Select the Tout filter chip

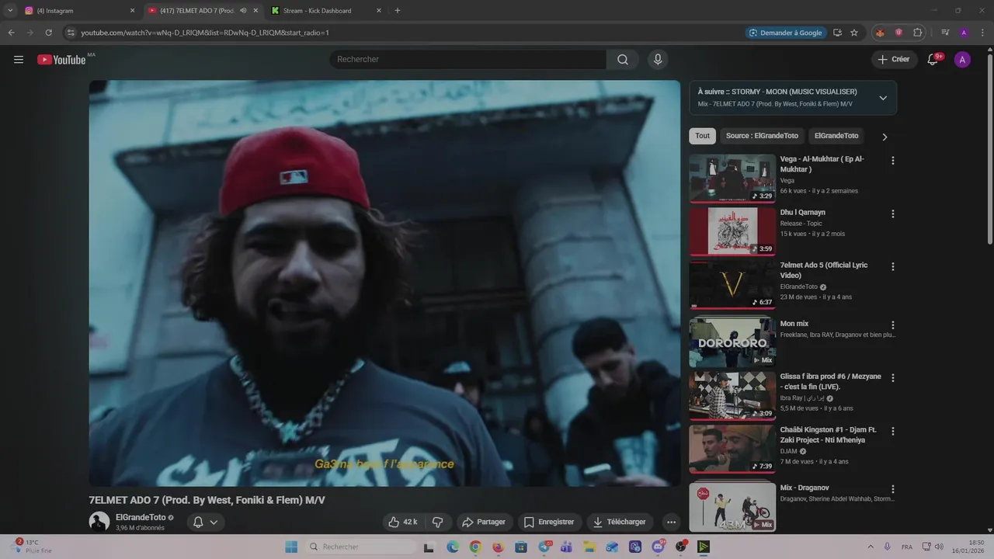pyautogui.click(x=702, y=136)
